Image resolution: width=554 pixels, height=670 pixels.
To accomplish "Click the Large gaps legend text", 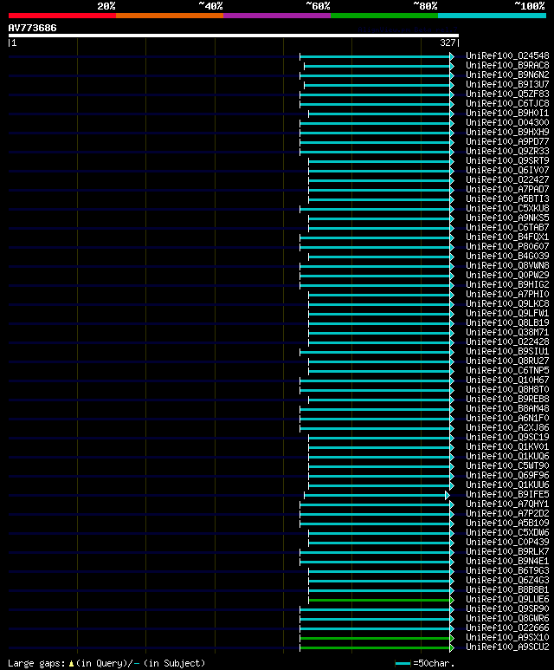I will pyautogui.click(x=106, y=663).
